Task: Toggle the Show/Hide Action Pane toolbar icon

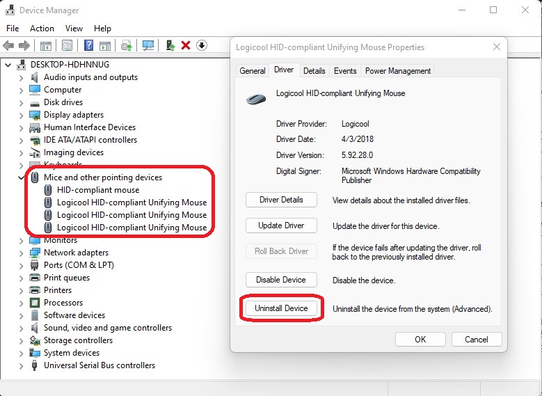Action: 105,45
